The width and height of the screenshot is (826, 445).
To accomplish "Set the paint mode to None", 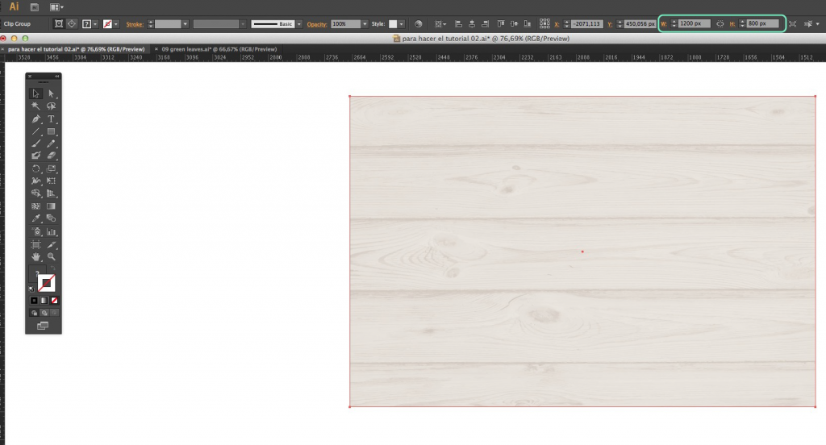I will (x=55, y=301).
